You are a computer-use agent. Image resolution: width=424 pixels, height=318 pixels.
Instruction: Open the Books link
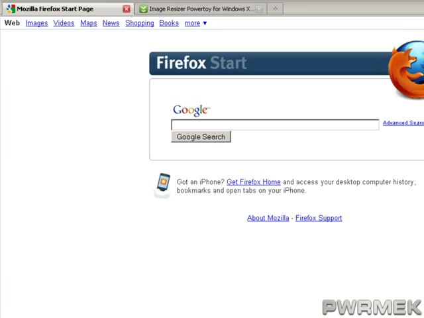point(169,23)
